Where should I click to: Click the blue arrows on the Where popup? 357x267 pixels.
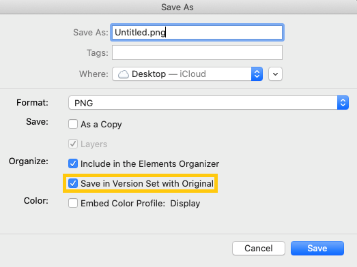pos(257,74)
